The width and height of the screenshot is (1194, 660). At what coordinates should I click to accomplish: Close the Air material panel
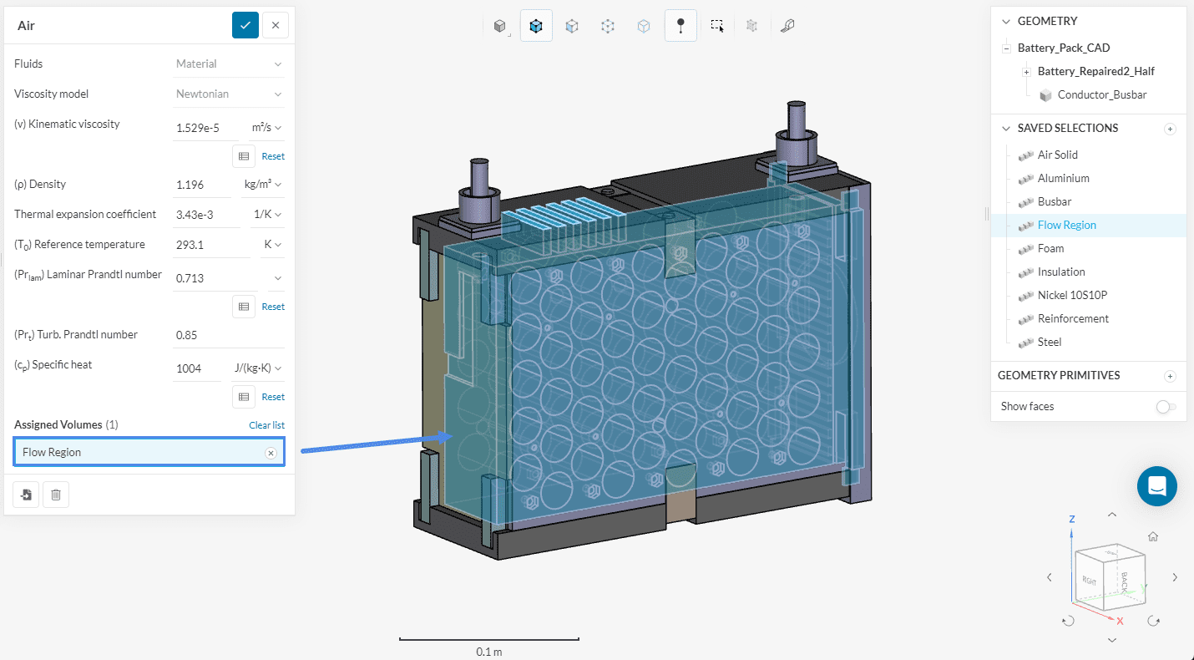[276, 25]
